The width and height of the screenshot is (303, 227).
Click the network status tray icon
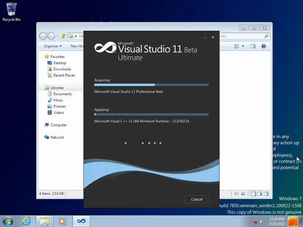[x=255, y=221]
